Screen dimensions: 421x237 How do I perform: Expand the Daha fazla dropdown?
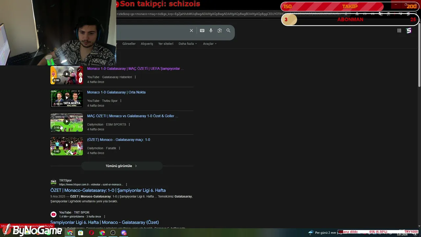pyautogui.click(x=188, y=44)
